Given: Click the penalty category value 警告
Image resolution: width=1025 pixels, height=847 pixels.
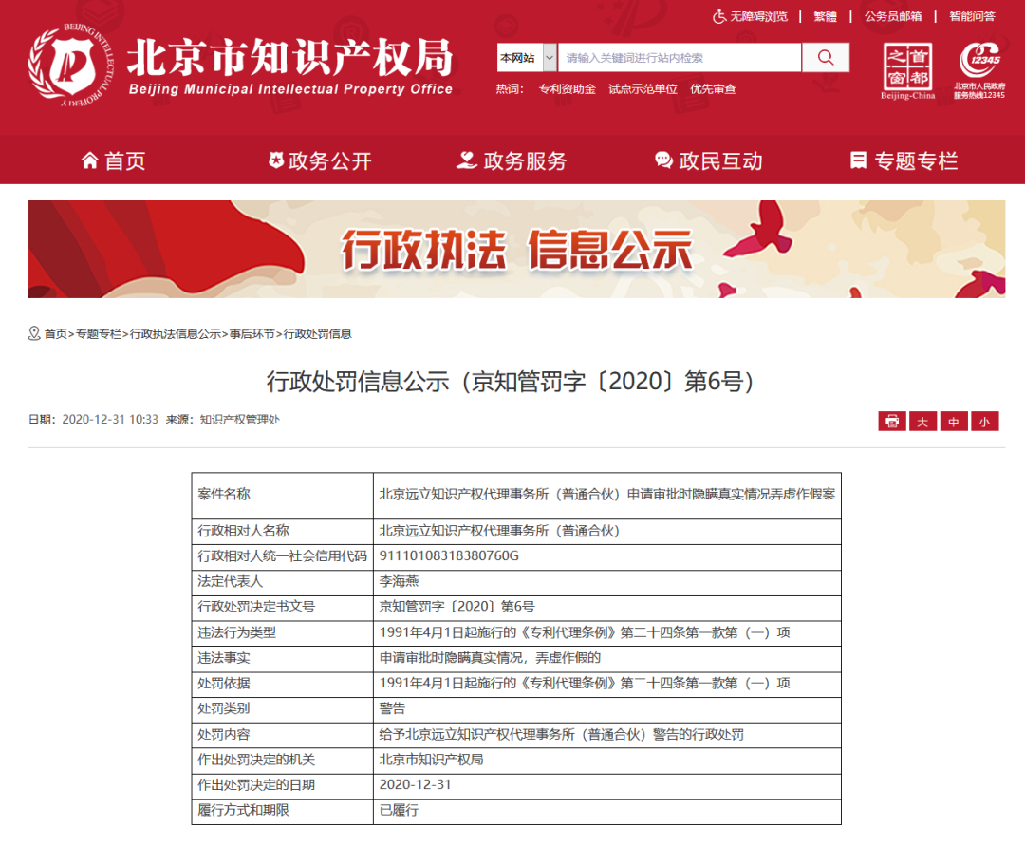Looking at the screenshot, I should coord(606,708).
